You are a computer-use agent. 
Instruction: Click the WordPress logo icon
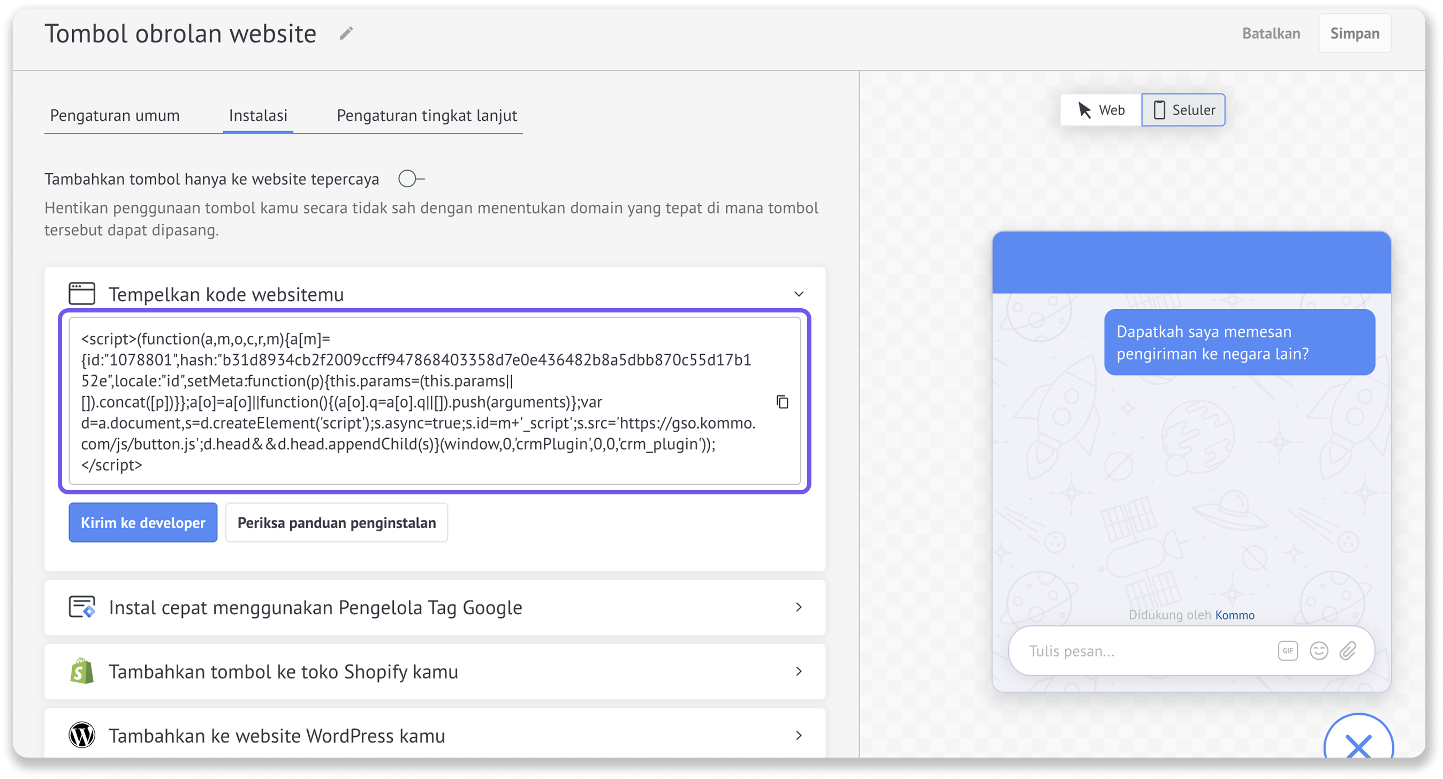point(82,735)
